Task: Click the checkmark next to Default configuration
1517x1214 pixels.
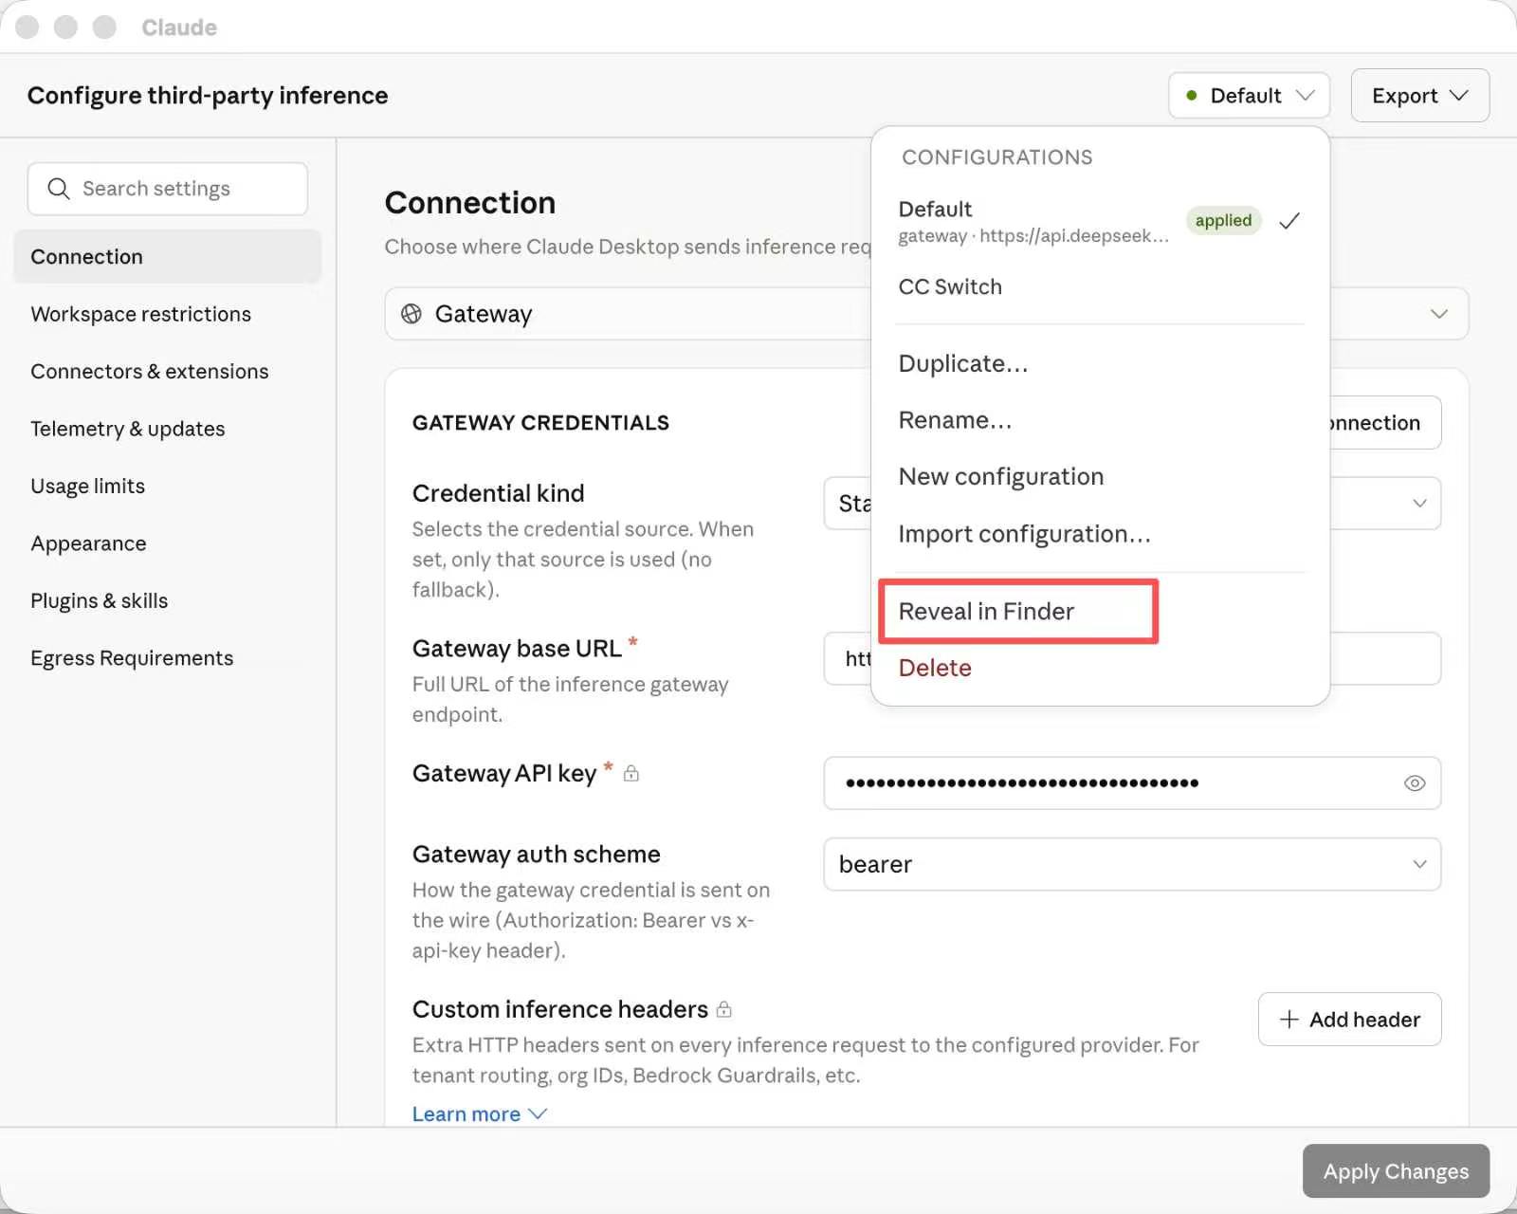Action: click(x=1289, y=221)
